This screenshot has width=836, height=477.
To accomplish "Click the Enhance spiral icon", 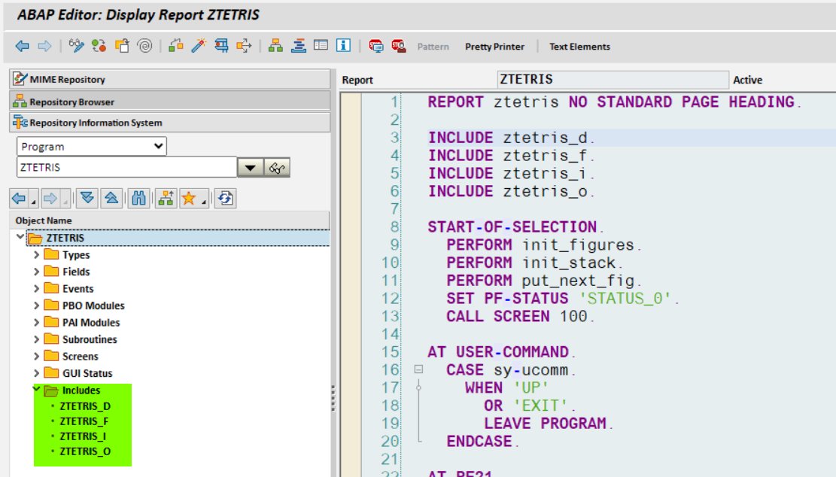I will point(144,47).
